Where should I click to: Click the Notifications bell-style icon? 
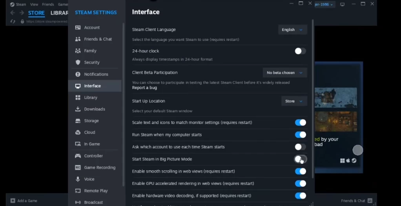pos(78,74)
